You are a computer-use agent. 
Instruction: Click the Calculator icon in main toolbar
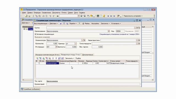tap(98, 16)
